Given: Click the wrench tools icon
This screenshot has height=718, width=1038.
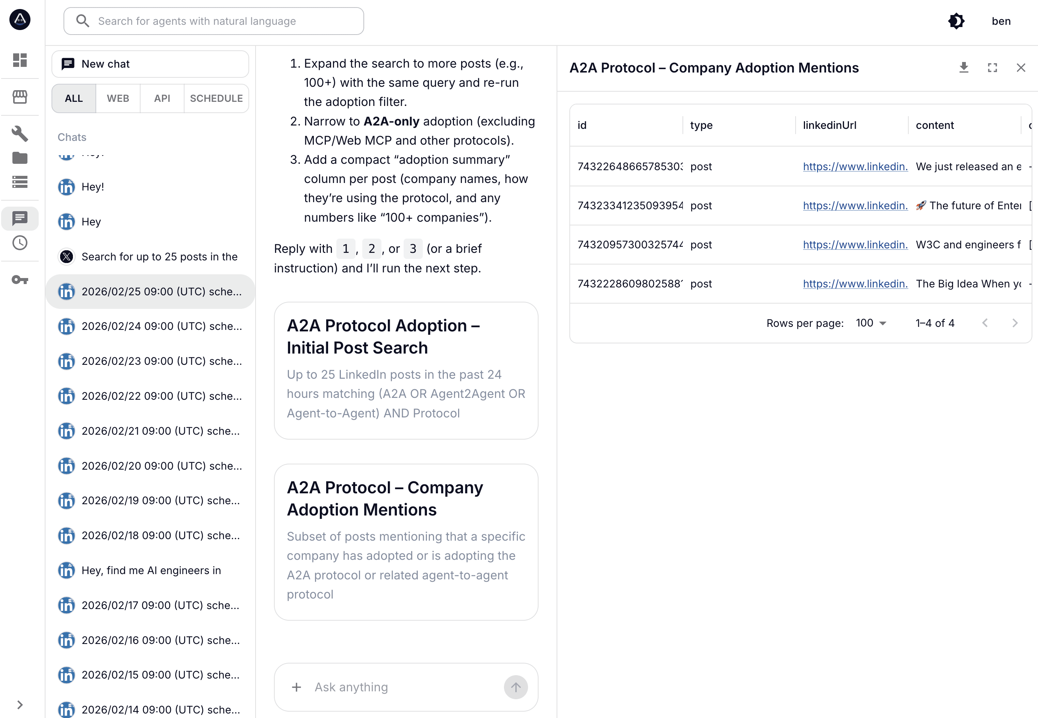Looking at the screenshot, I should (20, 134).
